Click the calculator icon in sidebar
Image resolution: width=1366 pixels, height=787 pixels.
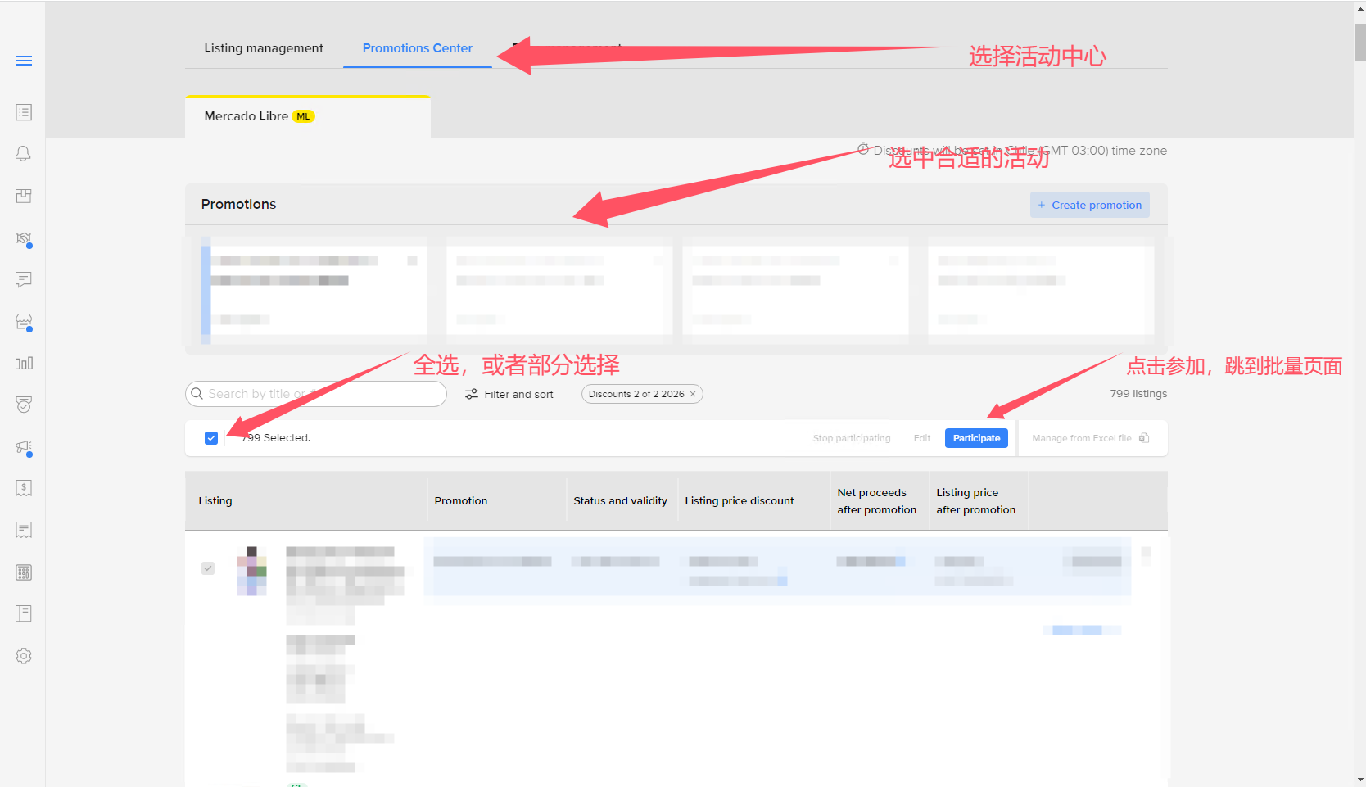tap(24, 572)
